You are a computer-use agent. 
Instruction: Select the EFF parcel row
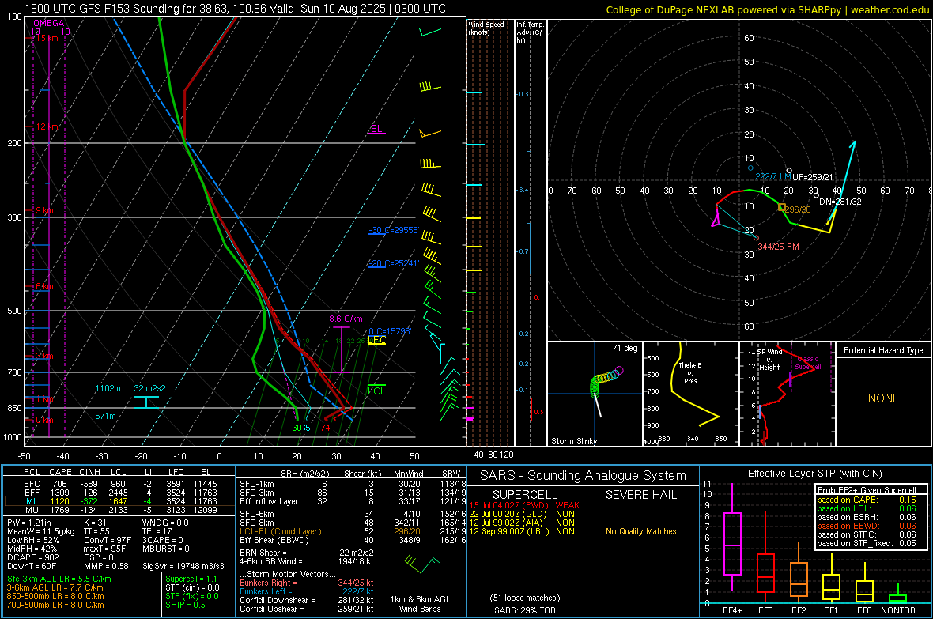[119, 493]
